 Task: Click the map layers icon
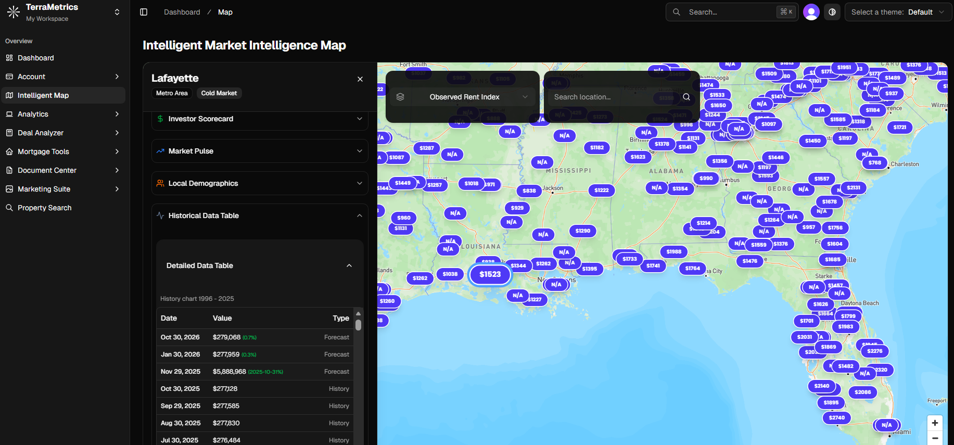pyautogui.click(x=400, y=97)
